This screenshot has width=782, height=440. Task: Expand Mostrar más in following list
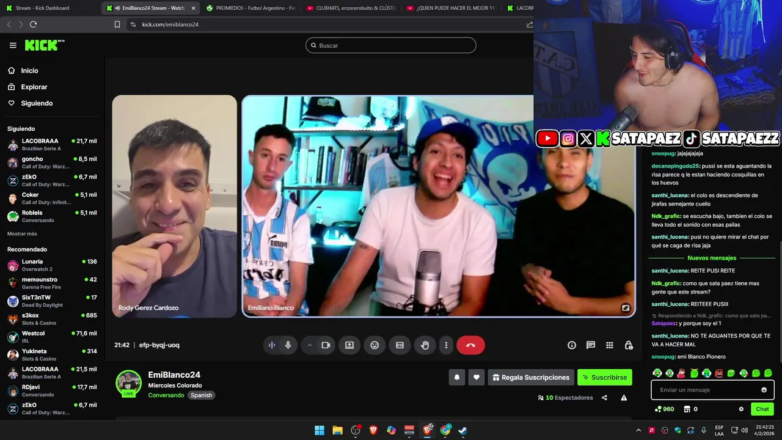(22, 234)
